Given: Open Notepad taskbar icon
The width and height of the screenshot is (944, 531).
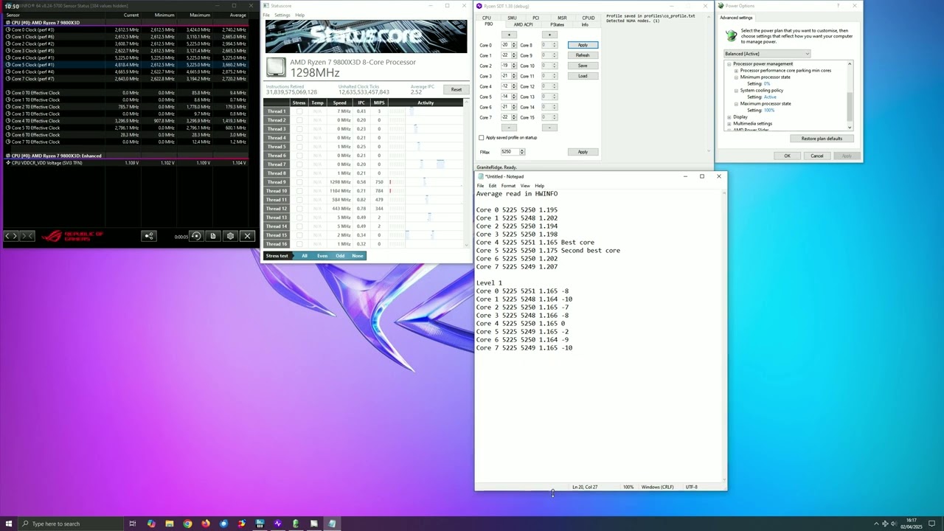Looking at the screenshot, I should pyautogui.click(x=332, y=524).
